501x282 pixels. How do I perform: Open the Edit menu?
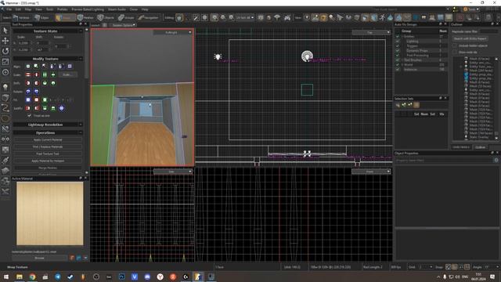[18, 9]
